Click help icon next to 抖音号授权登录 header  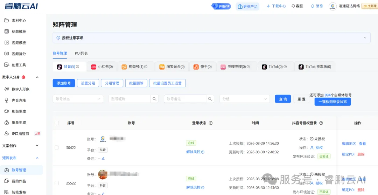pos(321,123)
